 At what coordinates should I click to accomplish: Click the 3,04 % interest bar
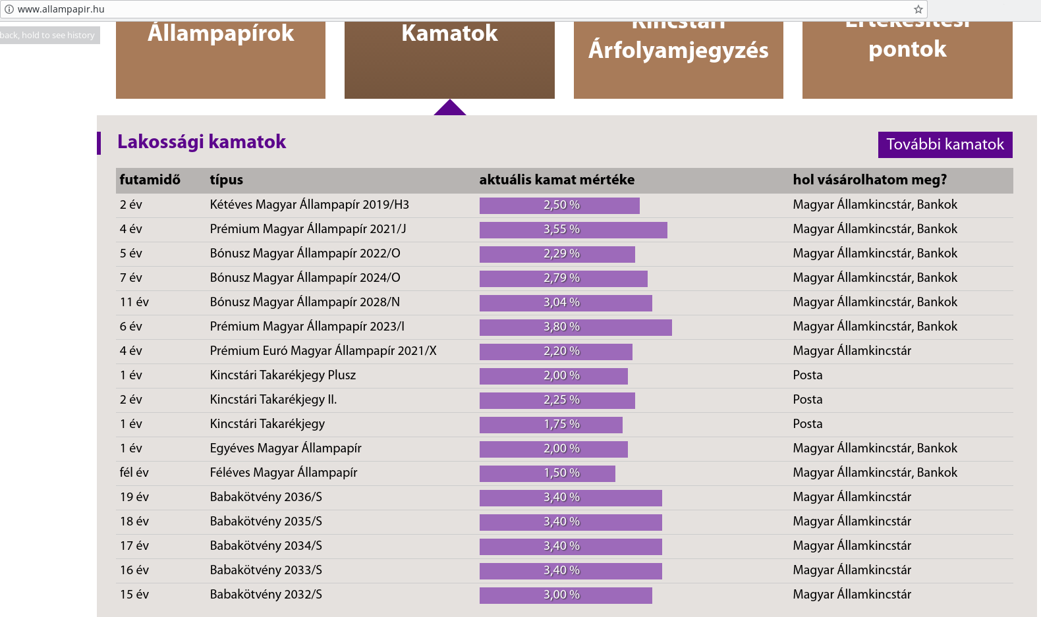pyautogui.click(x=566, y=303)
